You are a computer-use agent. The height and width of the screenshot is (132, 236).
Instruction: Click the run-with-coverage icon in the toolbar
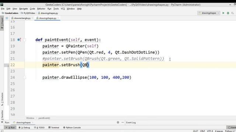pos(233,13)
